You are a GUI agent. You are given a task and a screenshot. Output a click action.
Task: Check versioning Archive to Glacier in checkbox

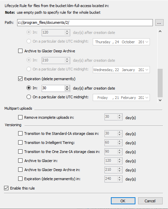click(x=20, y=161)
